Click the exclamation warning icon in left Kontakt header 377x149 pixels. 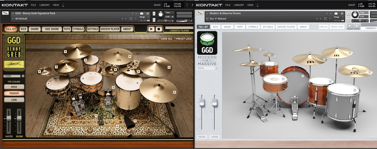click(x=187, y=5)
